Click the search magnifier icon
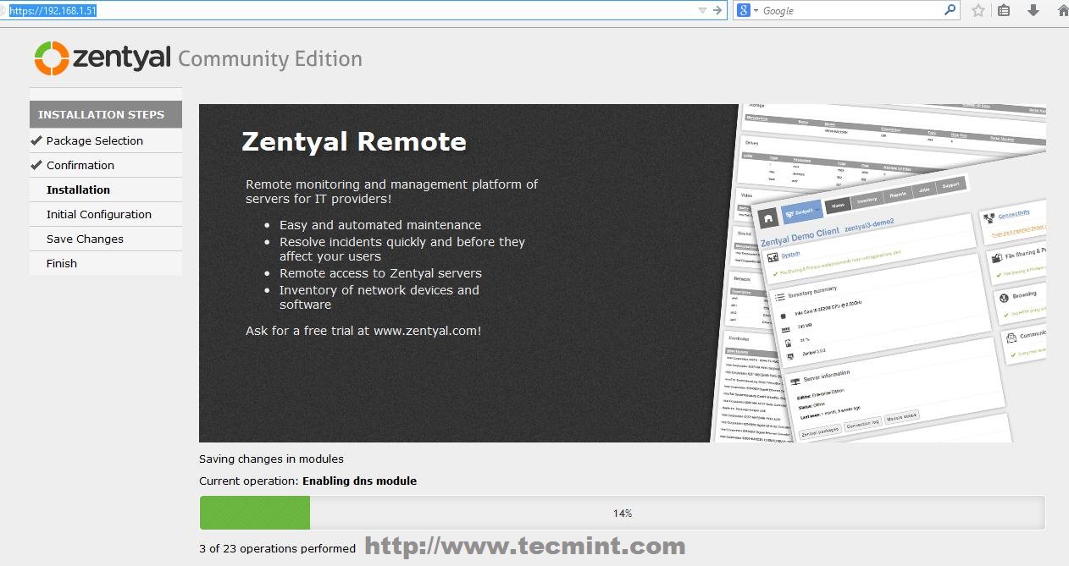This screenshot has height=566, width=1069. pyautogui.click(x=950, y=10)
